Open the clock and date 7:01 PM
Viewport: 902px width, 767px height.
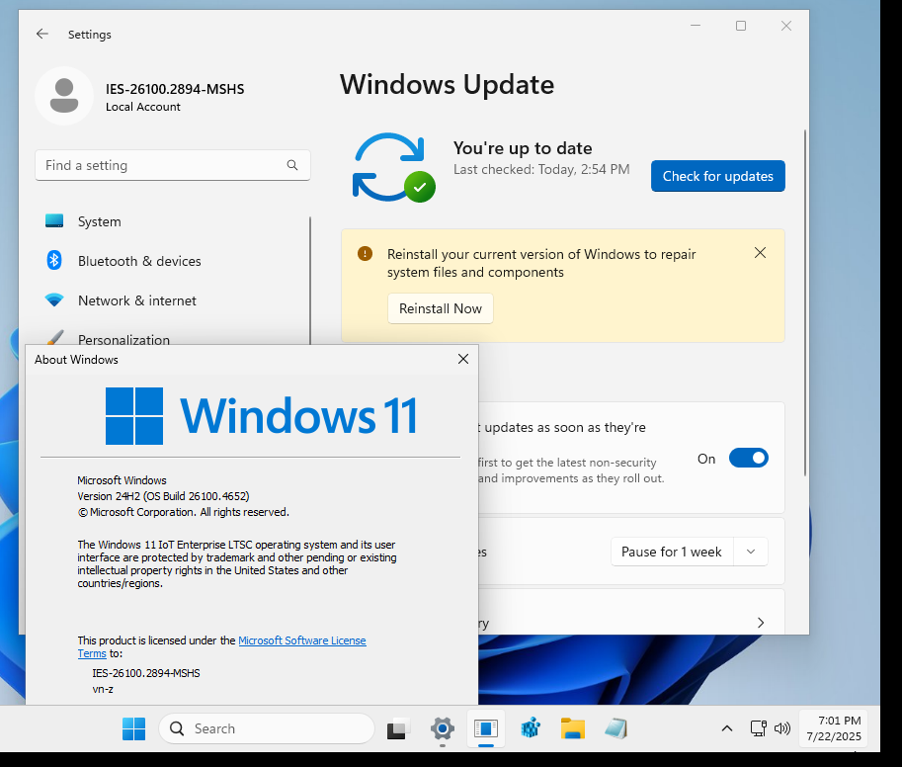pos(834,728)
